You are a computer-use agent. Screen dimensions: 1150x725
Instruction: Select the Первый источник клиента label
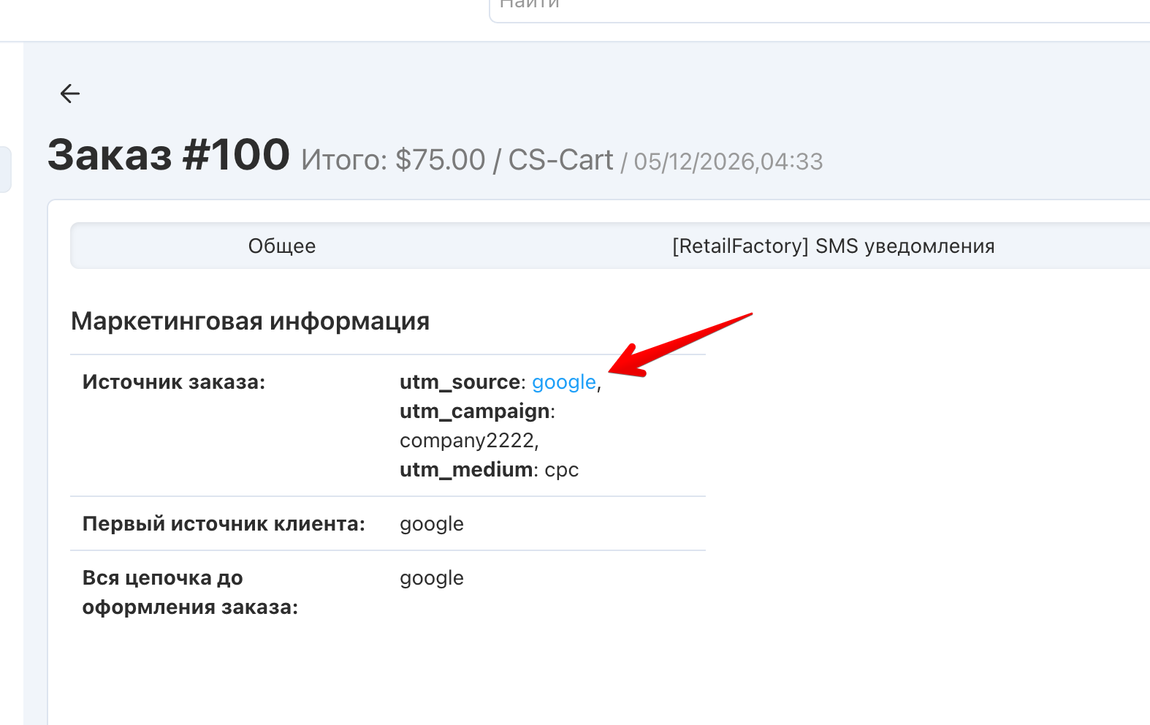(x=224, y=524)
